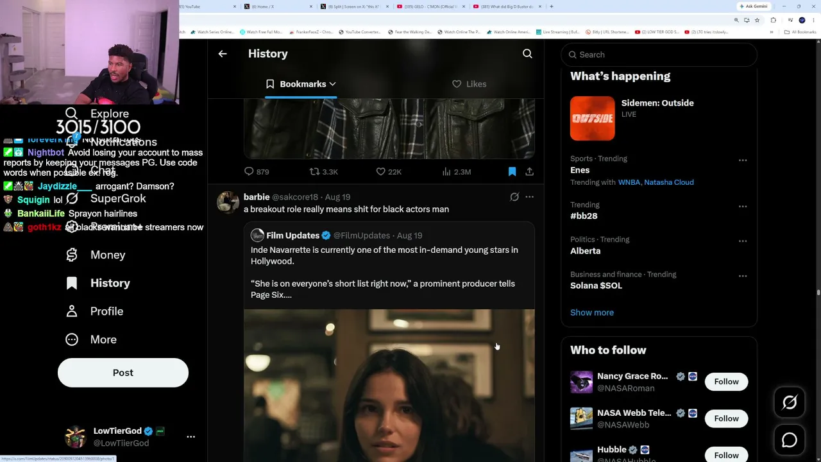Open more options for Alberta trend
Viewport: 821px width, 462px height.
[742, 241]
